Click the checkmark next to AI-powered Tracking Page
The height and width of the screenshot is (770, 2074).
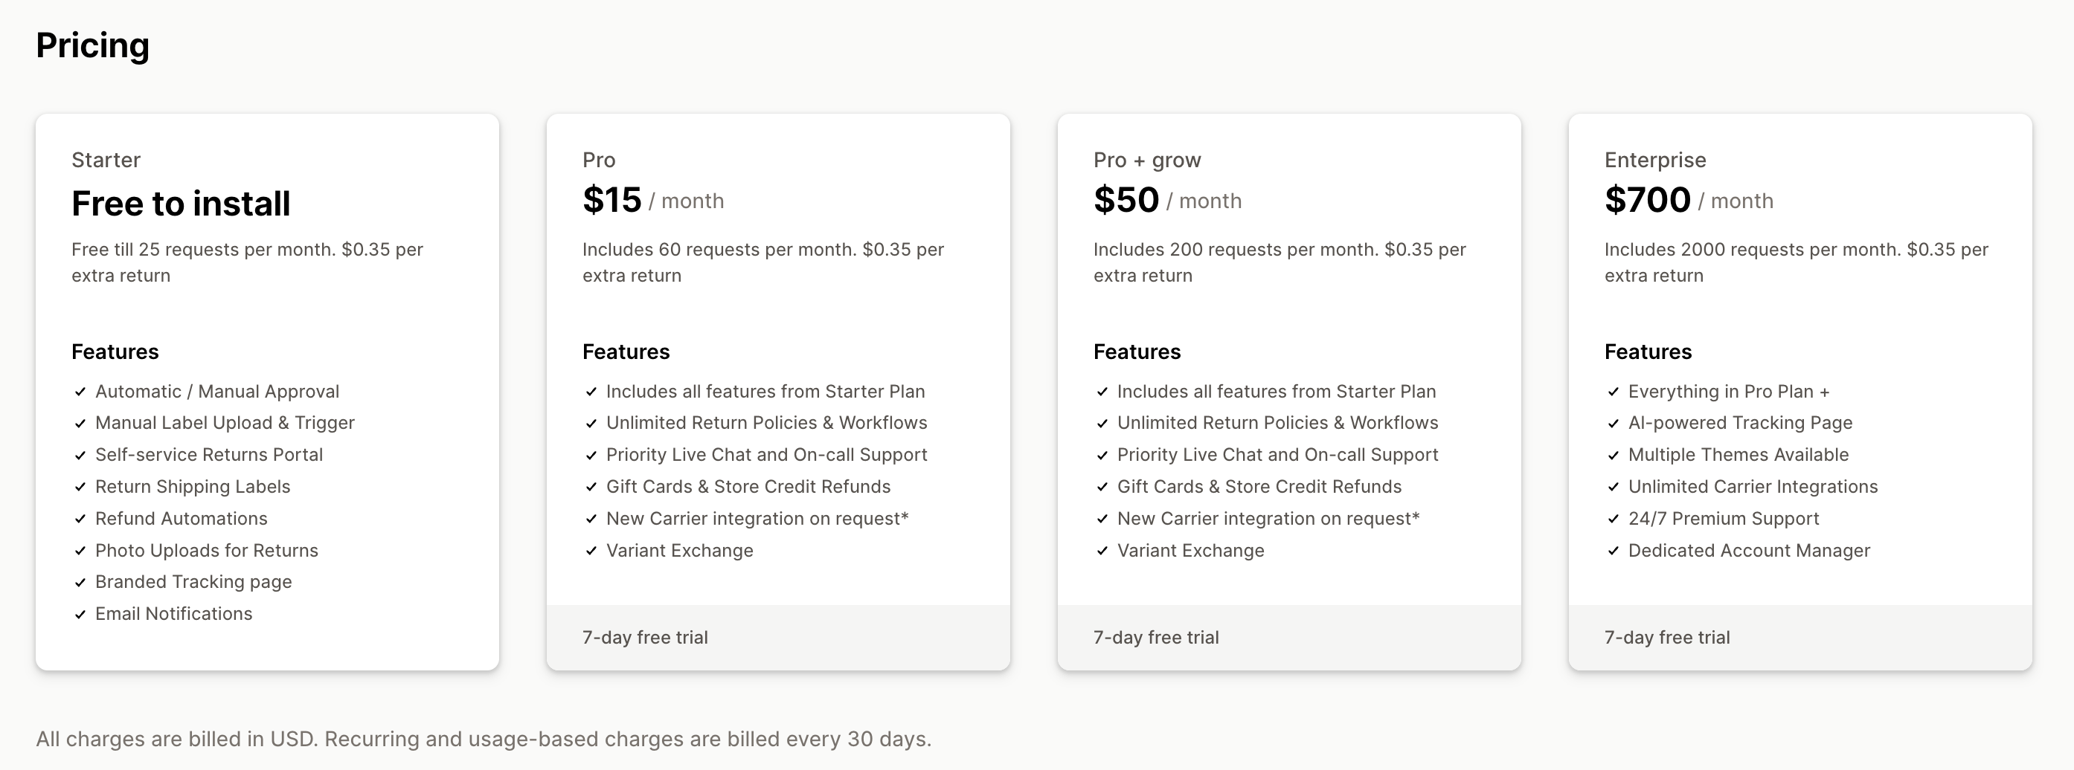(x=1614, y=423)
